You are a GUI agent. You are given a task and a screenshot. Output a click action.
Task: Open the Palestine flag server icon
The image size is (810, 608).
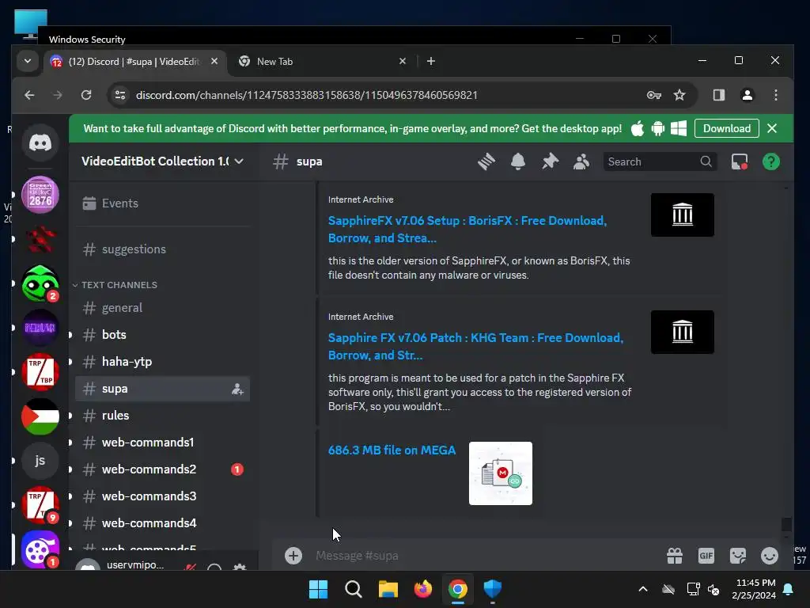tap(40, 416)
